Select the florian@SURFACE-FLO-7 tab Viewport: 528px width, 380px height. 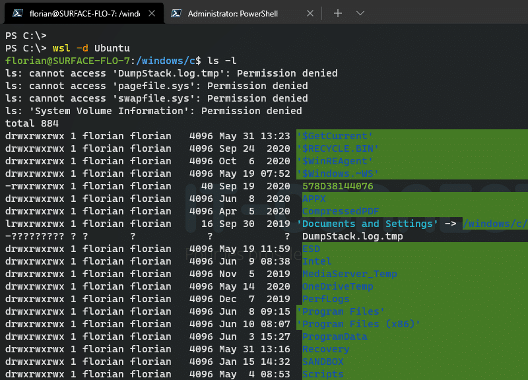click(x=84, y=13)
